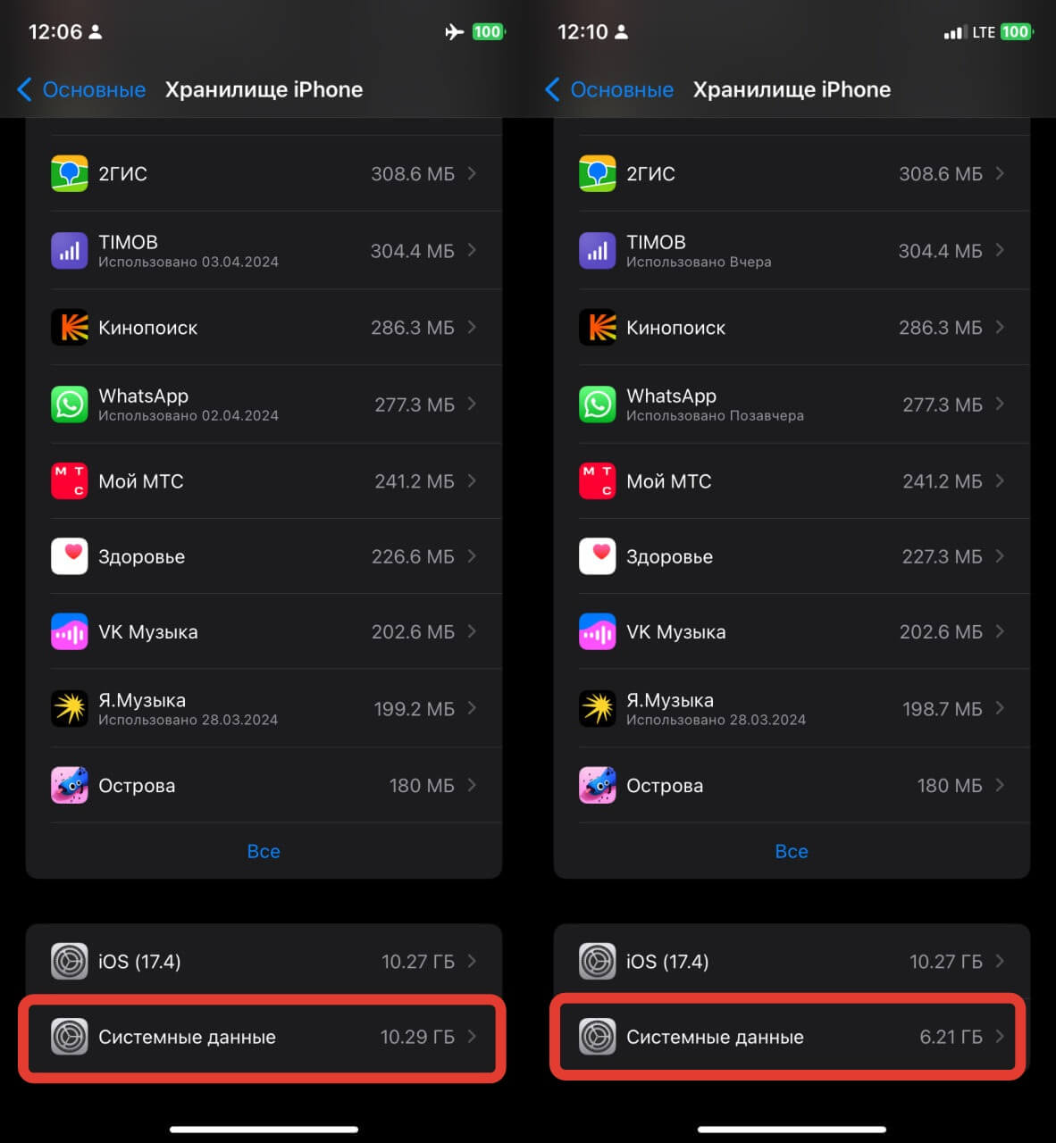
Task: Open chevron on Я.Музыка 199.2 МБ row
Action: click(472, 709)
